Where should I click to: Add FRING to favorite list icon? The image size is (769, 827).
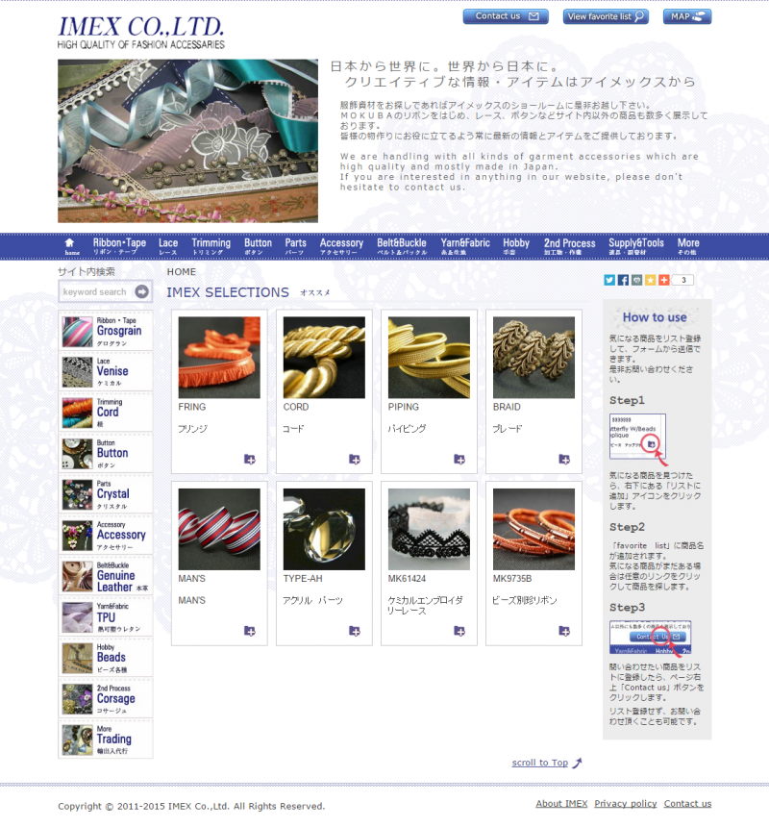250,459
